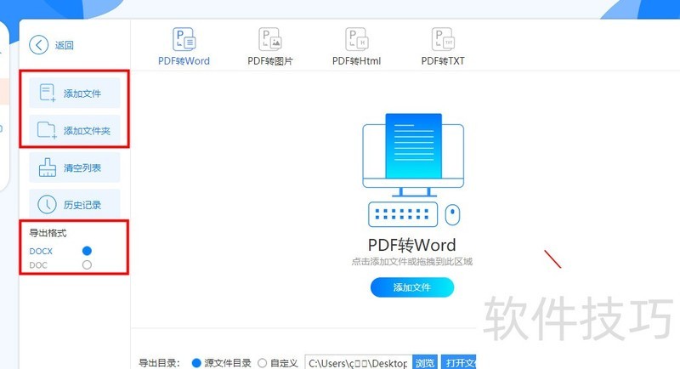Open the PDF转Html tab
680x369 pixels.
(x=356, y=47)
